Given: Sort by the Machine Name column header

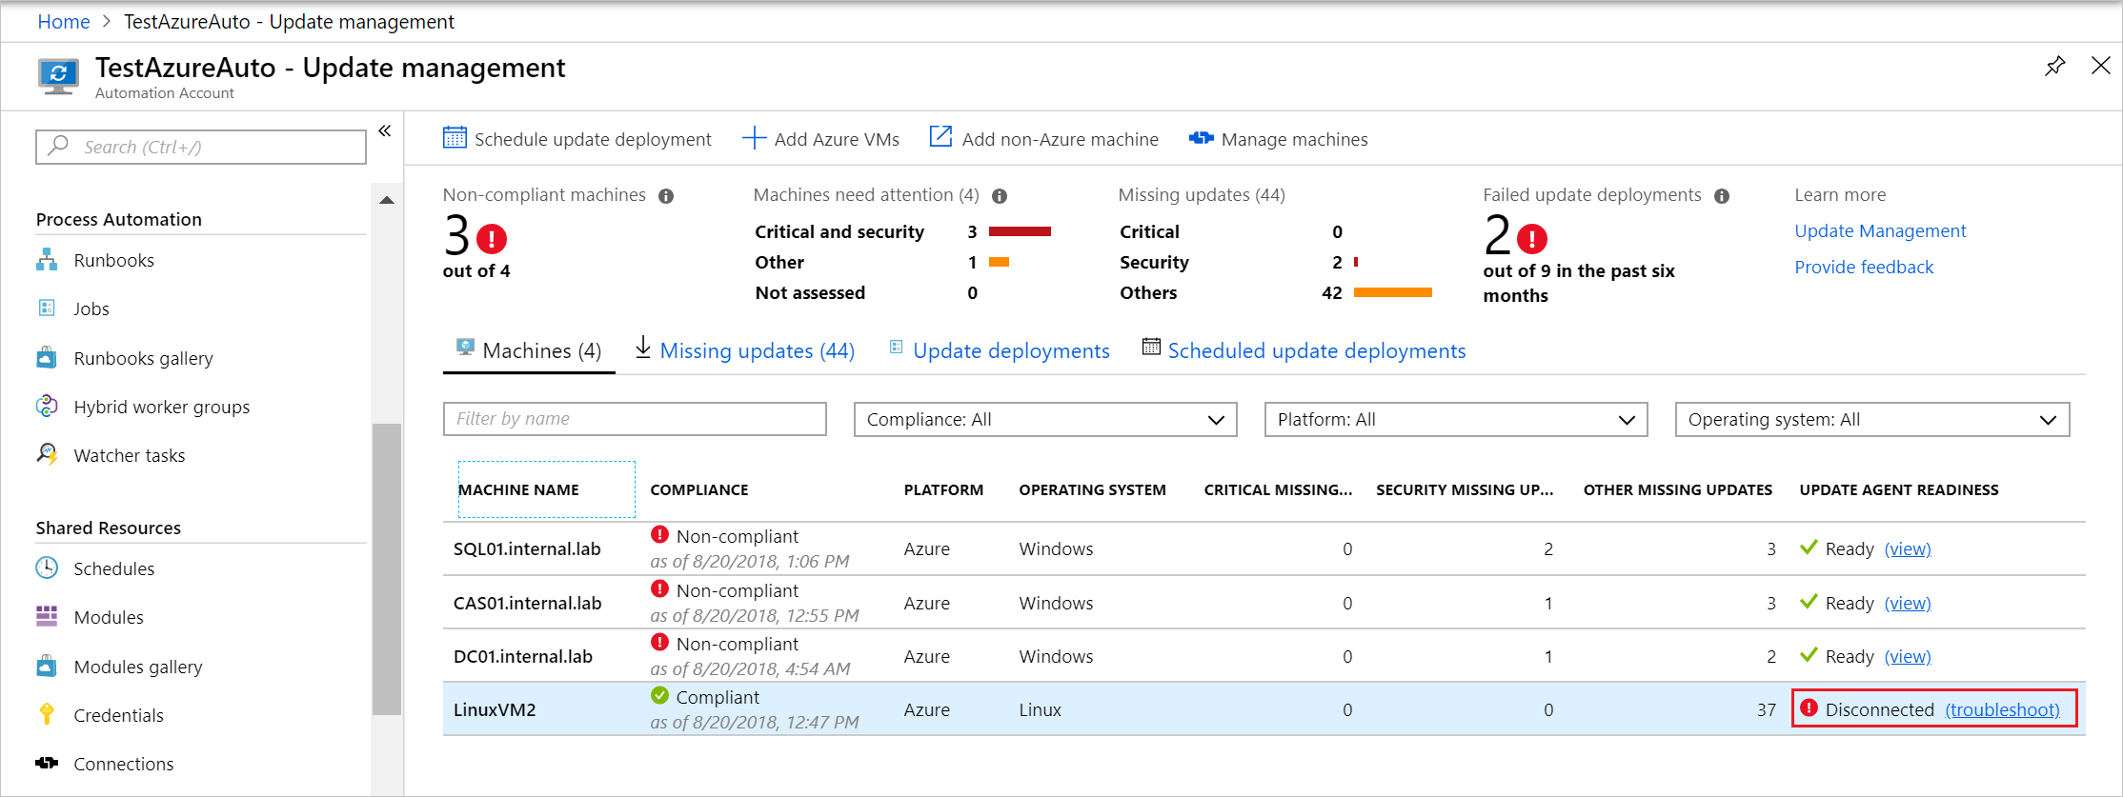Looking at the screenshot, I should pos(518,489).
